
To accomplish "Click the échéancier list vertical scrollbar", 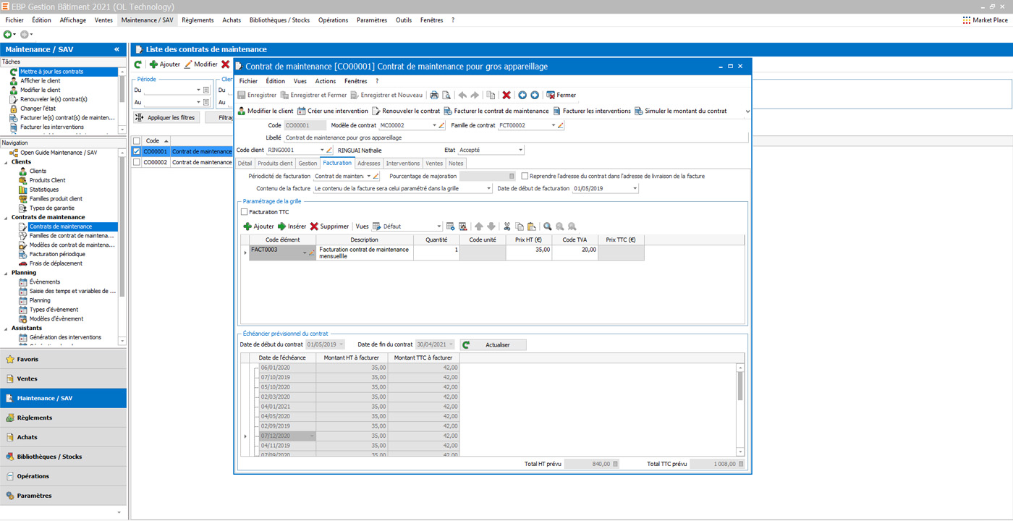I will click(740, 410).
